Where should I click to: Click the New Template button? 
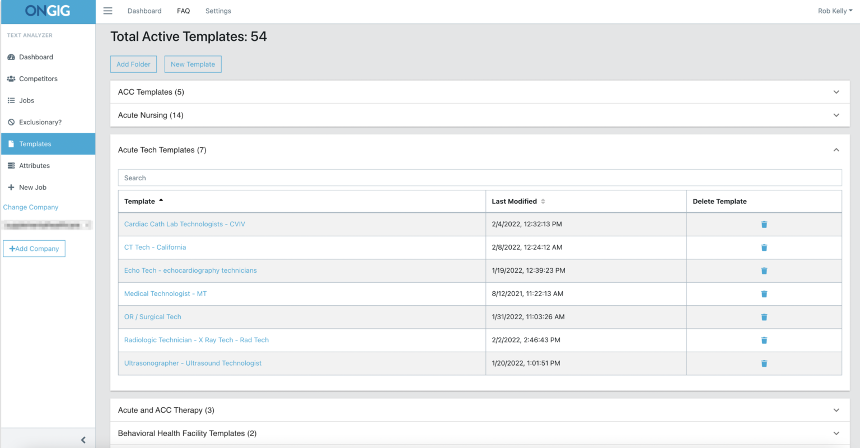193,64
